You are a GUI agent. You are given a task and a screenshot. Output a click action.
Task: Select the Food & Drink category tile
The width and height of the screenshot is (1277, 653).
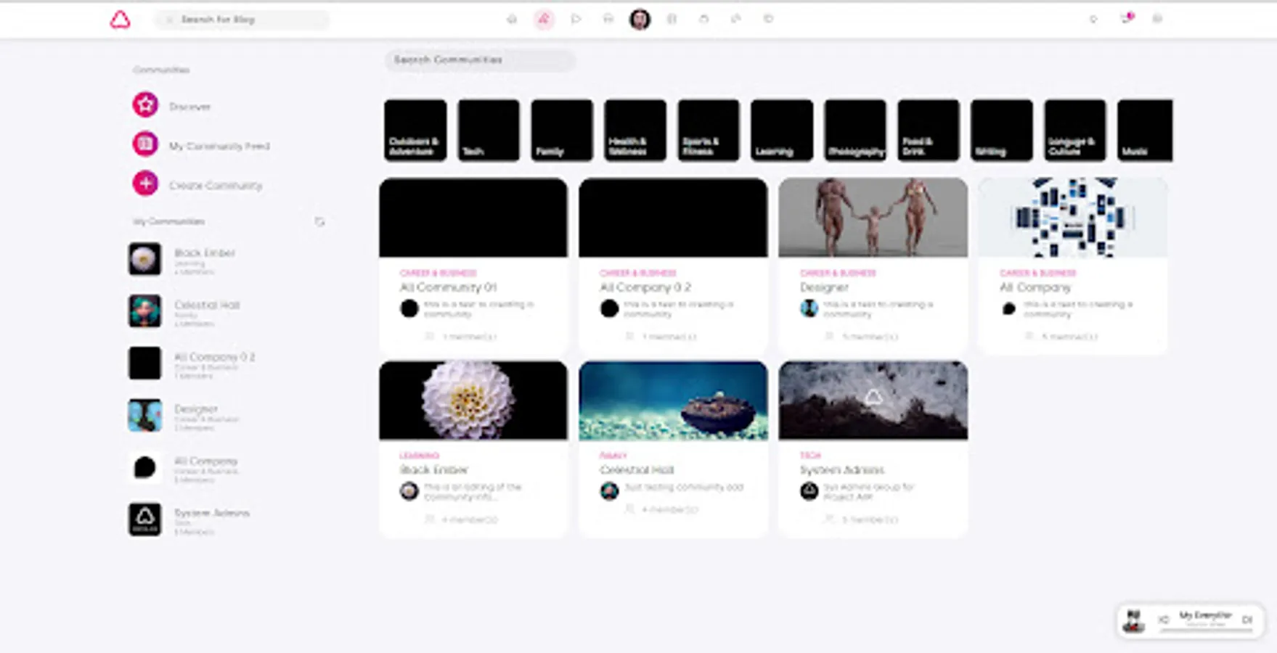point(929,131)
